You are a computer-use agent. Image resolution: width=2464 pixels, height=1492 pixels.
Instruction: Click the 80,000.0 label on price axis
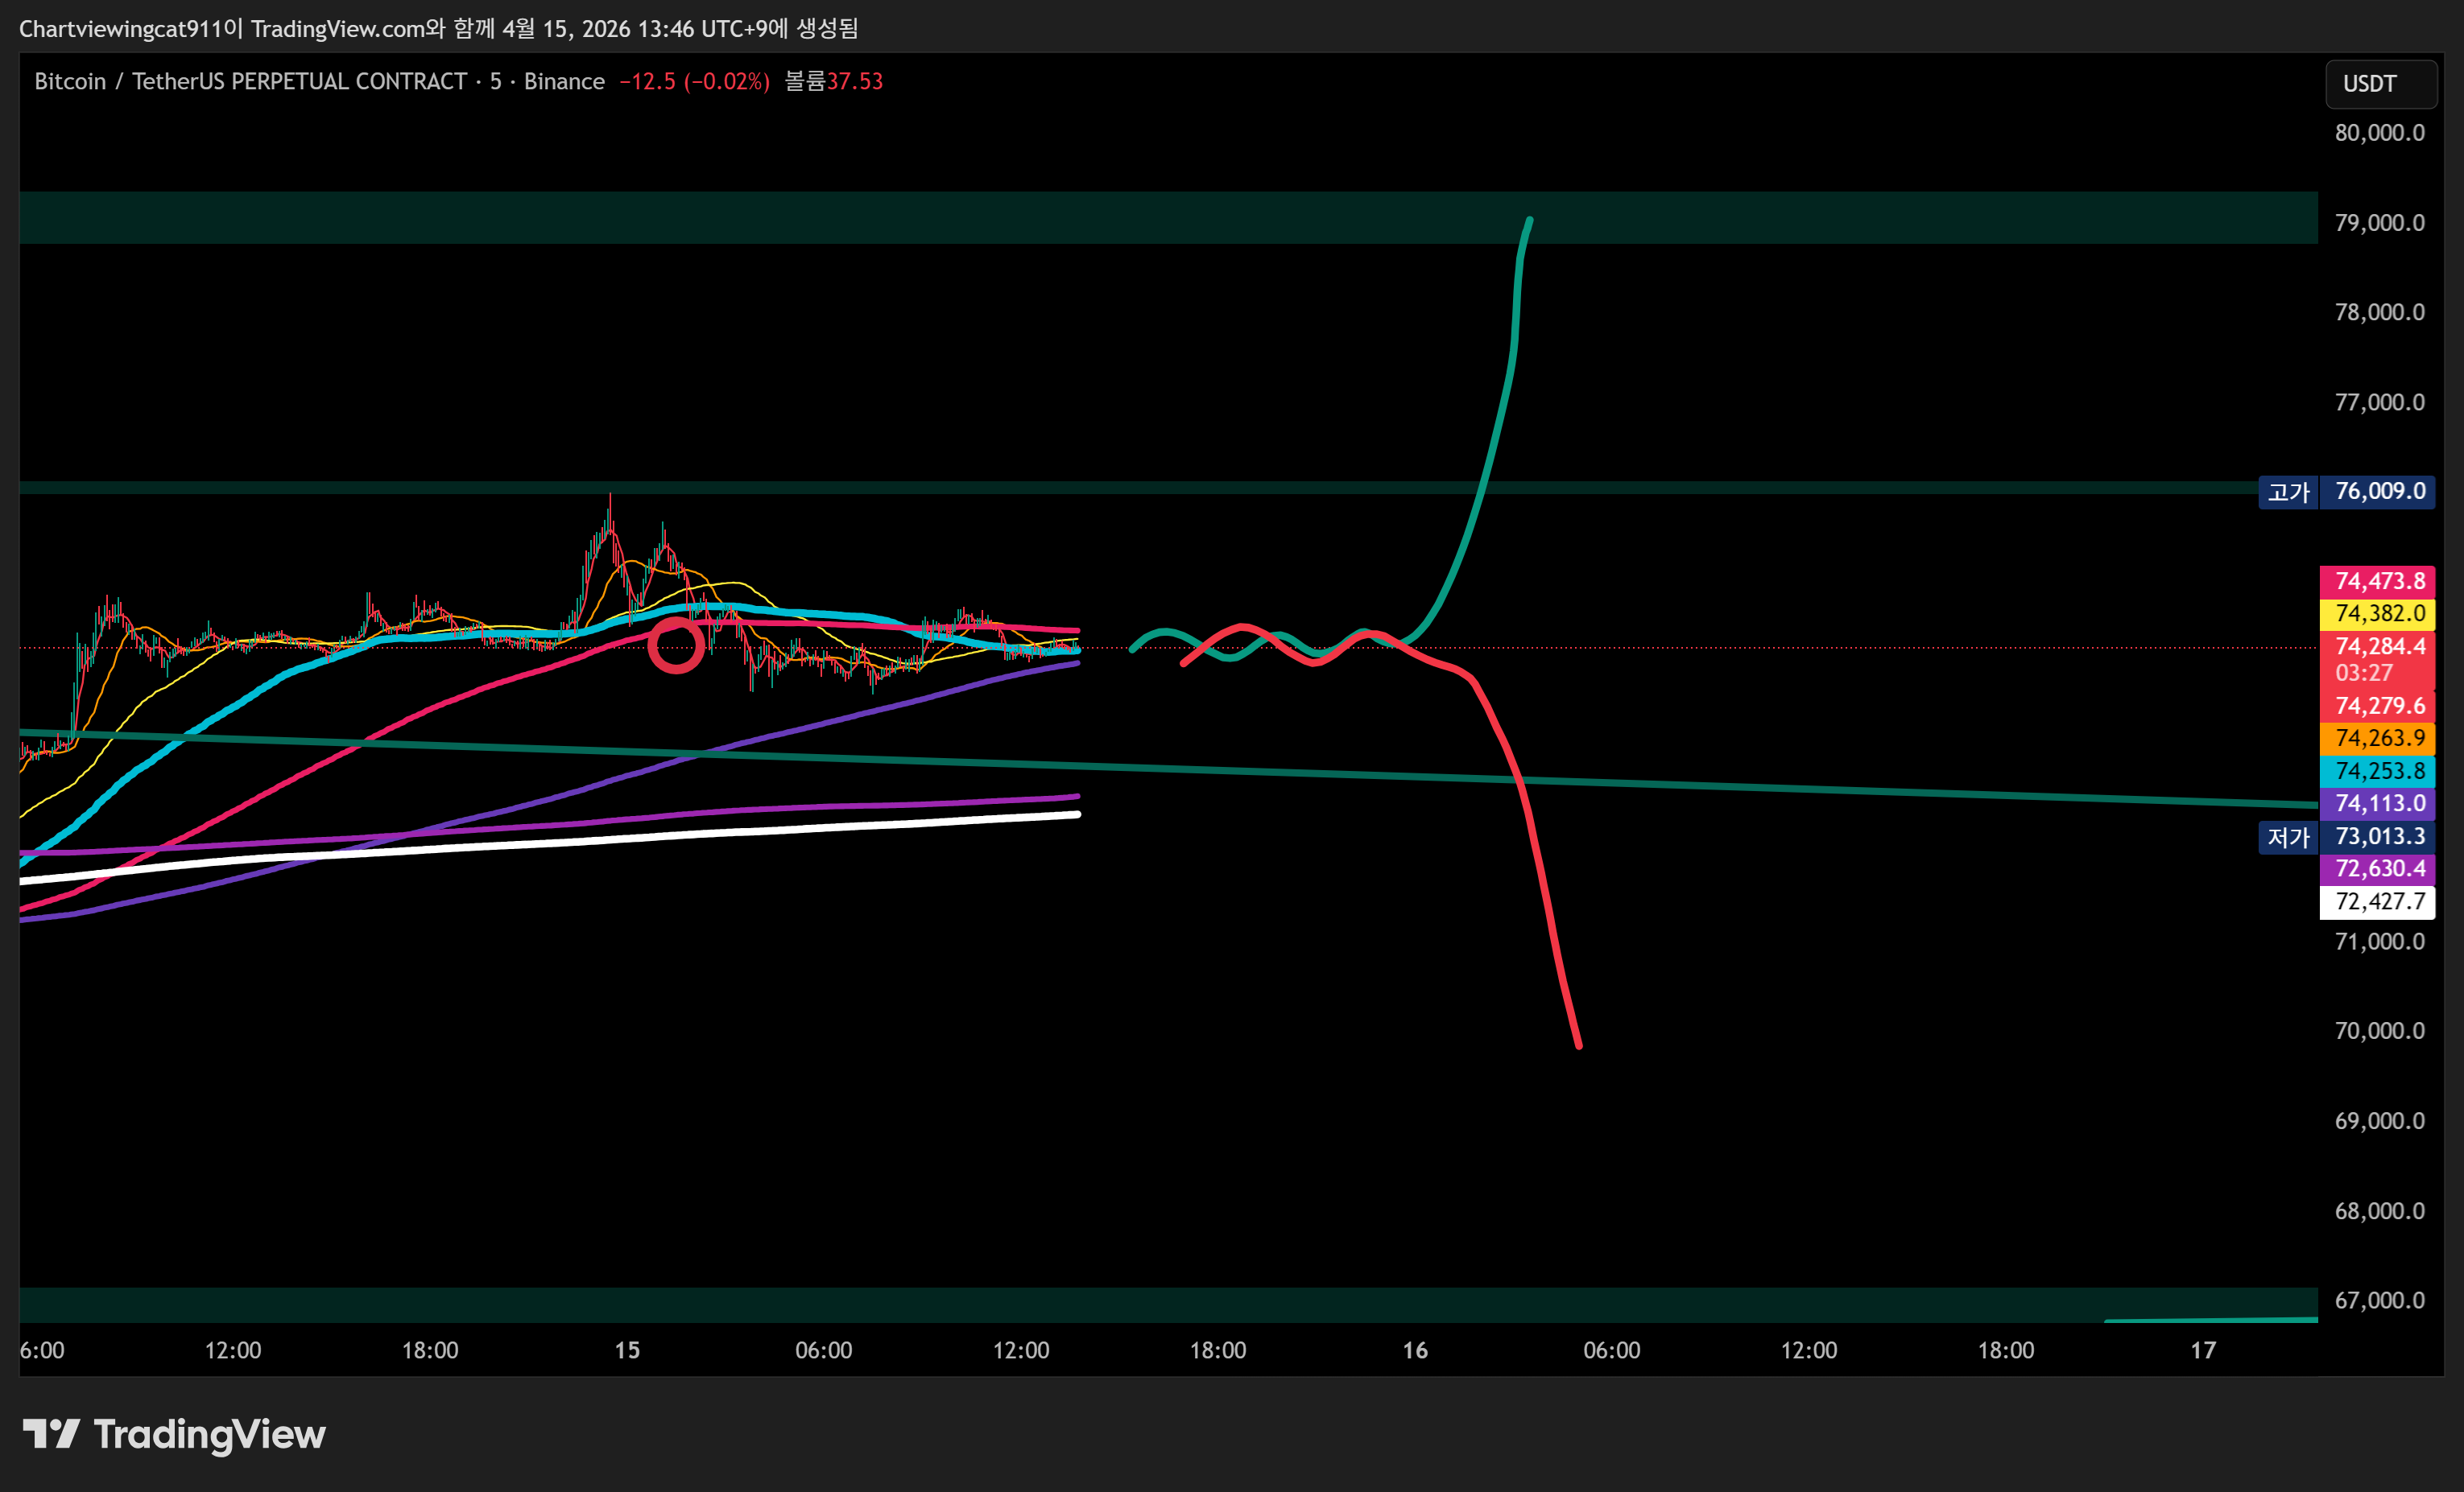coord(2379,133)
